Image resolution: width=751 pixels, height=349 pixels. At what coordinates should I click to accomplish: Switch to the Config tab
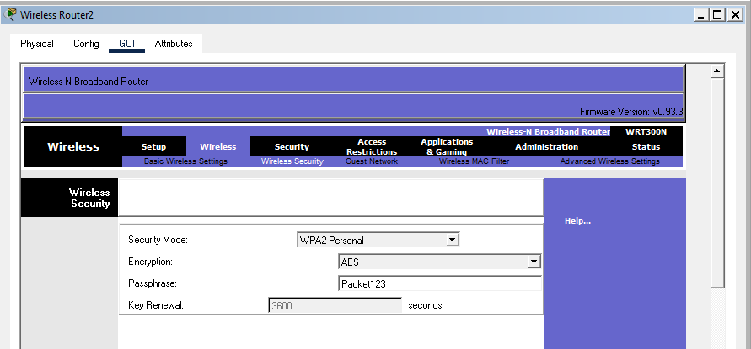click(86, 44)
